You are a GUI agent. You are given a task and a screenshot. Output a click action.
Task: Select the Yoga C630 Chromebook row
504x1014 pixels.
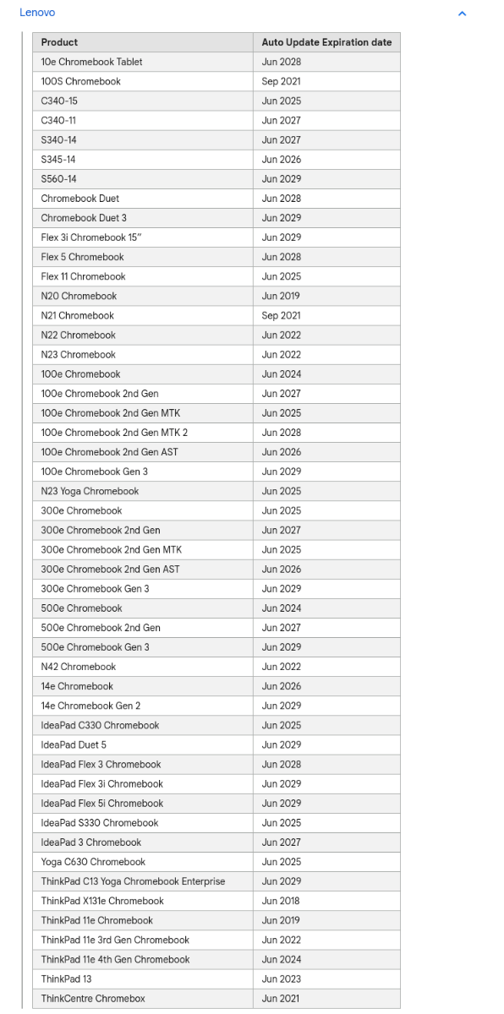coord(216,862)
